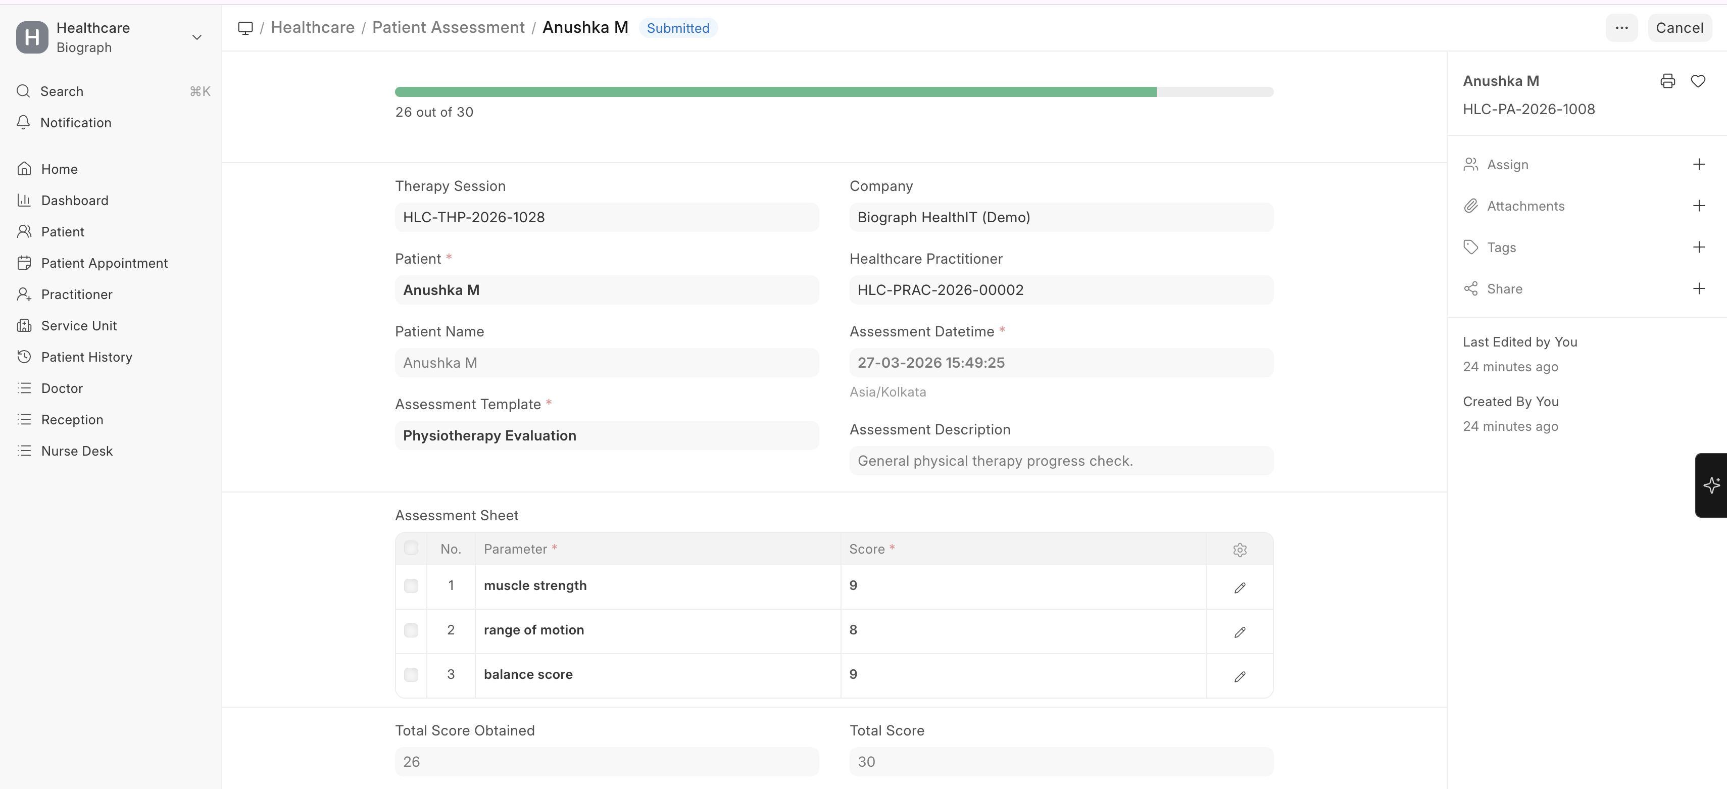Click the Cancel button

tap(1679, 28)
